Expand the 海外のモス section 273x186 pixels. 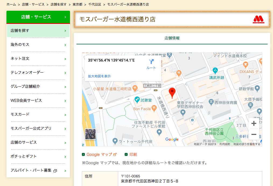(38, 45)
